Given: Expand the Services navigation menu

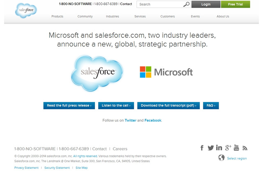Looking at the screenshot, I should coord(140,16).
